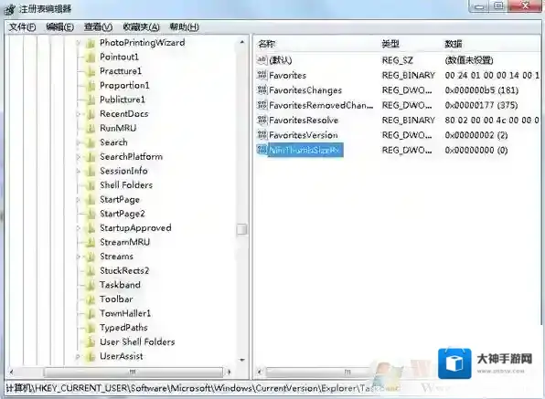
Task: Select the StuckRects2 key
Action: [x=124, y=270]
